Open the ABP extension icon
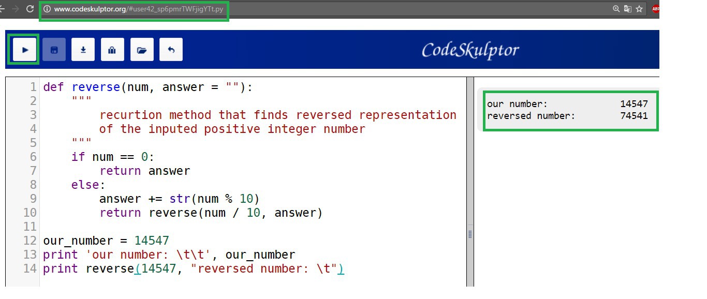Image resolution: width=707 pixels, height=299 pixels. tap(656, 9)
